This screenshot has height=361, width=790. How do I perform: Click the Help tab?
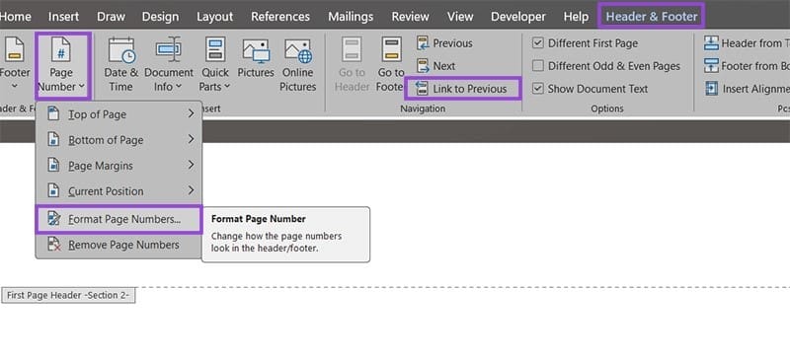point(576,17)
